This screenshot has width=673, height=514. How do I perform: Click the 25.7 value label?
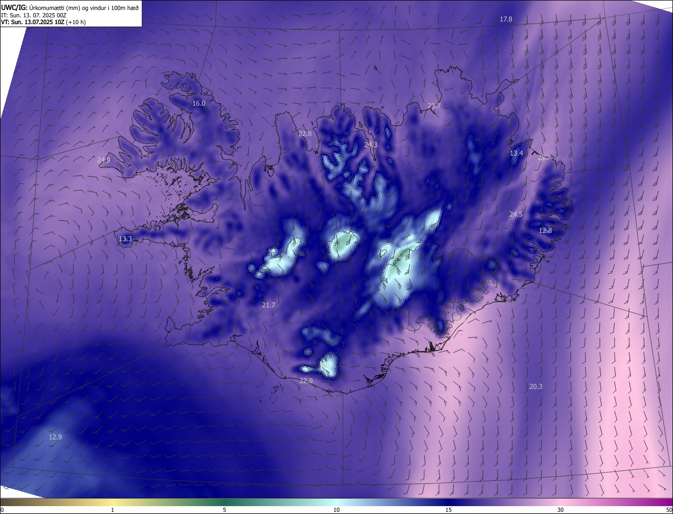pos(544,157)
